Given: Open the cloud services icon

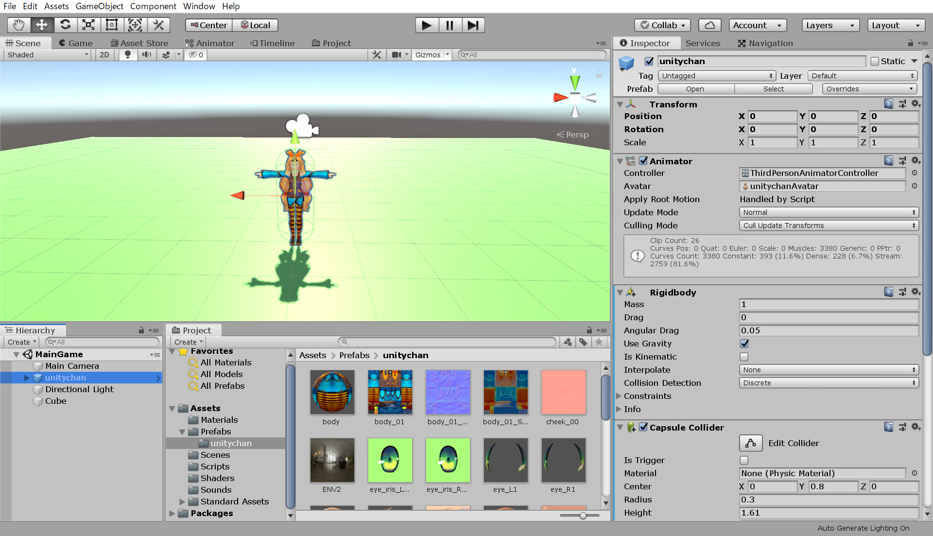Looking at the screenshot, I should tap(709, 25).
